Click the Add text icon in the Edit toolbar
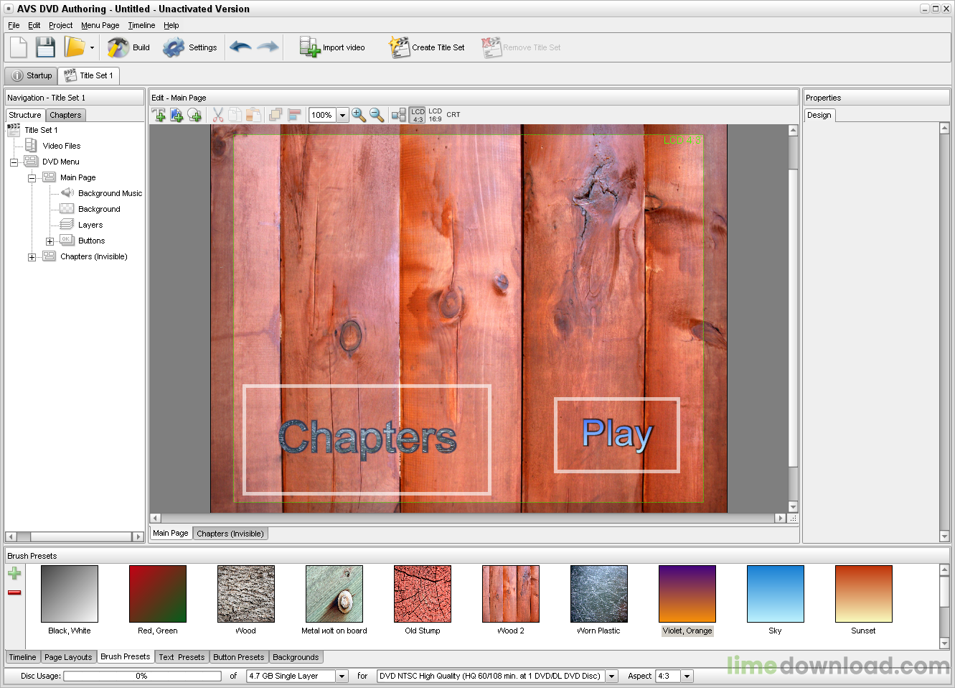Viewport: 955px width, 688px height. tap(159, 115)
